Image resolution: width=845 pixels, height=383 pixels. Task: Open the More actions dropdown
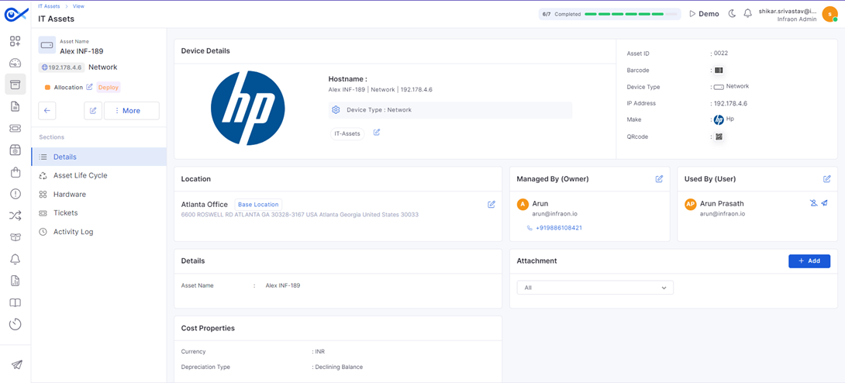[131, 111]
